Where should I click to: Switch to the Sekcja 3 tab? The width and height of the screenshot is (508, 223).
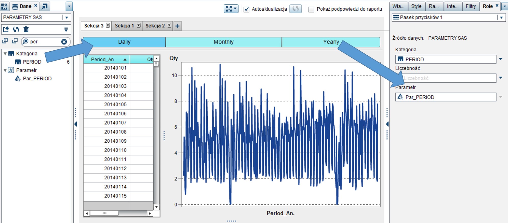click(x=94, y=26)
